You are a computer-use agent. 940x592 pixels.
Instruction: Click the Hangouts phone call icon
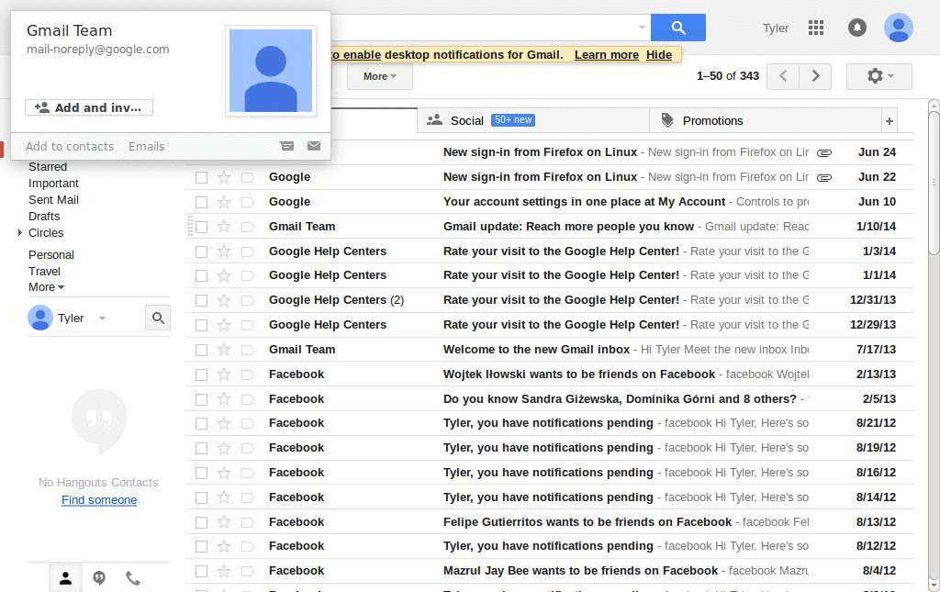click(x=131, y=577)
